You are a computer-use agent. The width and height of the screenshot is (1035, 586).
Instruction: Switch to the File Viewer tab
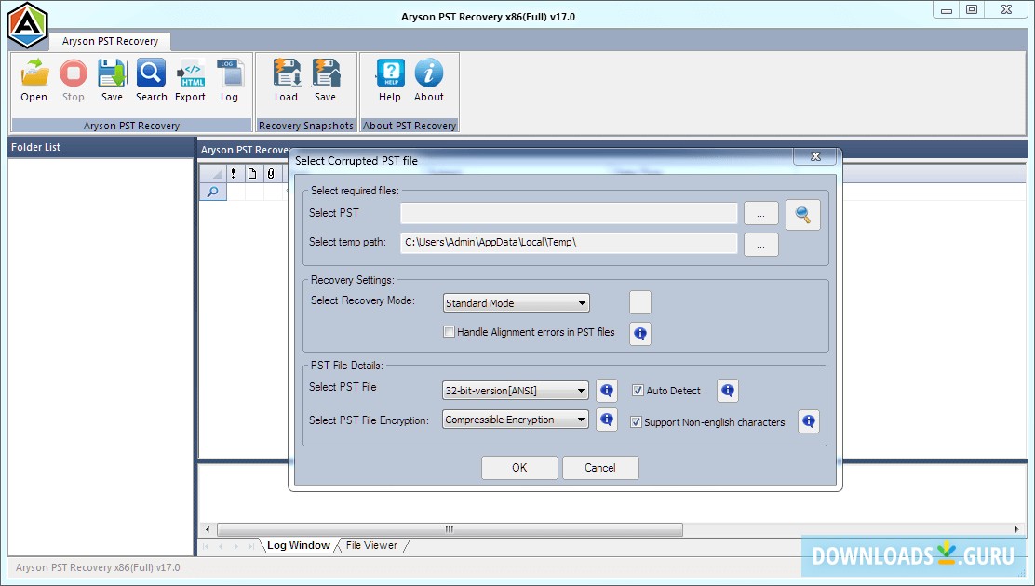[x=371, y=546]
